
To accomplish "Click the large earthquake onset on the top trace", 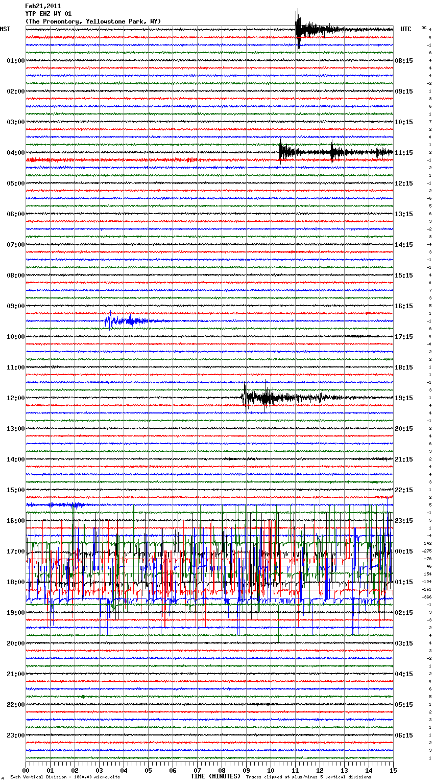I will 298,28.
